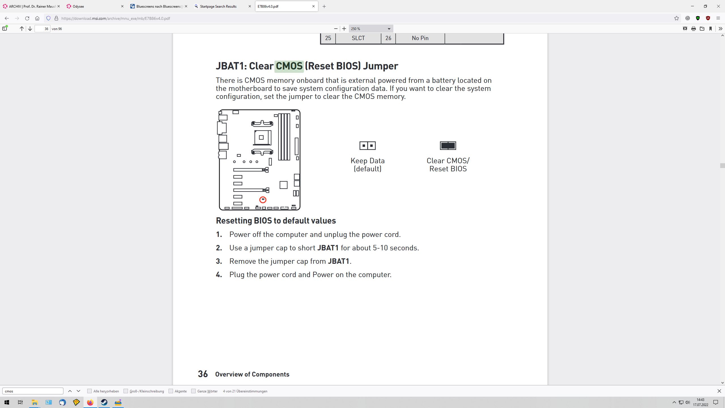The width and height of the screenshot is (725, 408).
Task: Open a new browser tab
Action: 325,6
